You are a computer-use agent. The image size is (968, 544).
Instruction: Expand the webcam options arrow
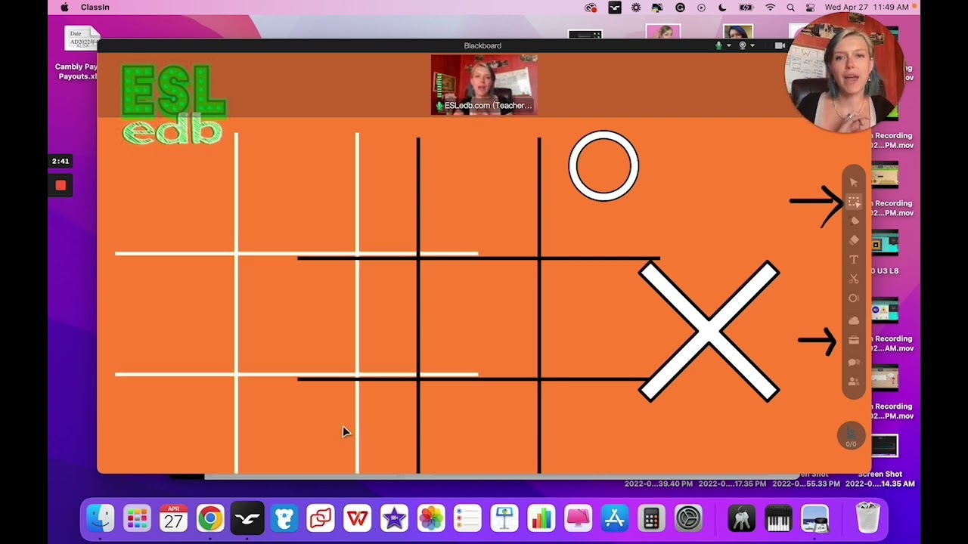click(x=752, y=46)
